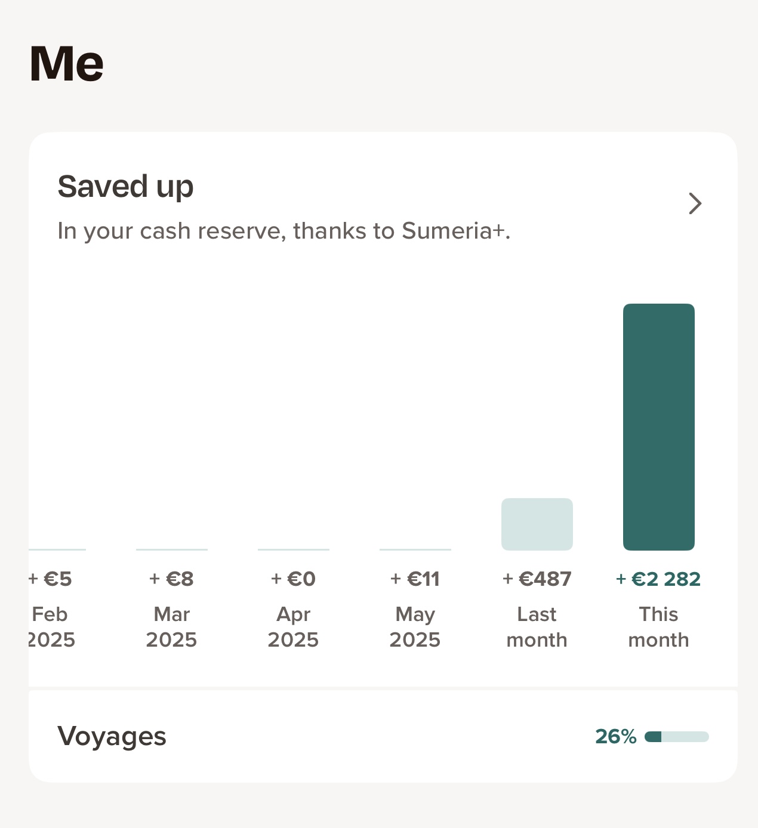Tap the dark green This month bar

(x=659, y=427)
